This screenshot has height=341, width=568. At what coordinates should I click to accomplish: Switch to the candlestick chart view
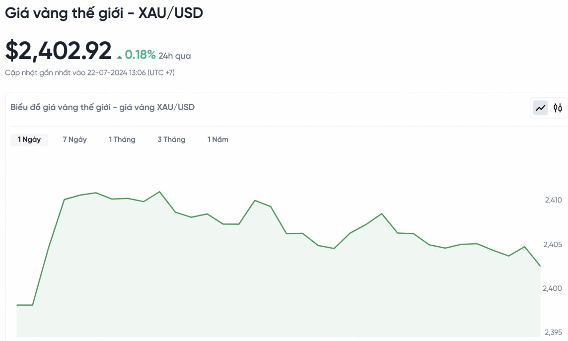(x=558, y=108)
